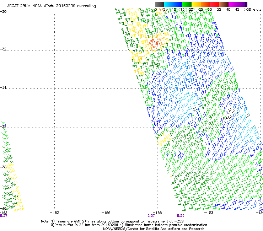
Task: Click the '45' legend scale label
Action: click(x=237, y=10)
